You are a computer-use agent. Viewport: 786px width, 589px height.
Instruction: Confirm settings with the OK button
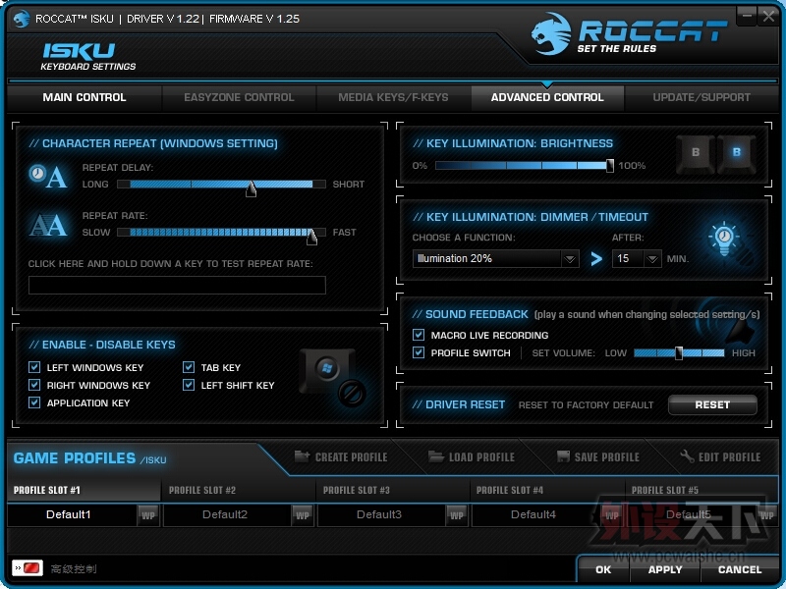coord(603,569)
